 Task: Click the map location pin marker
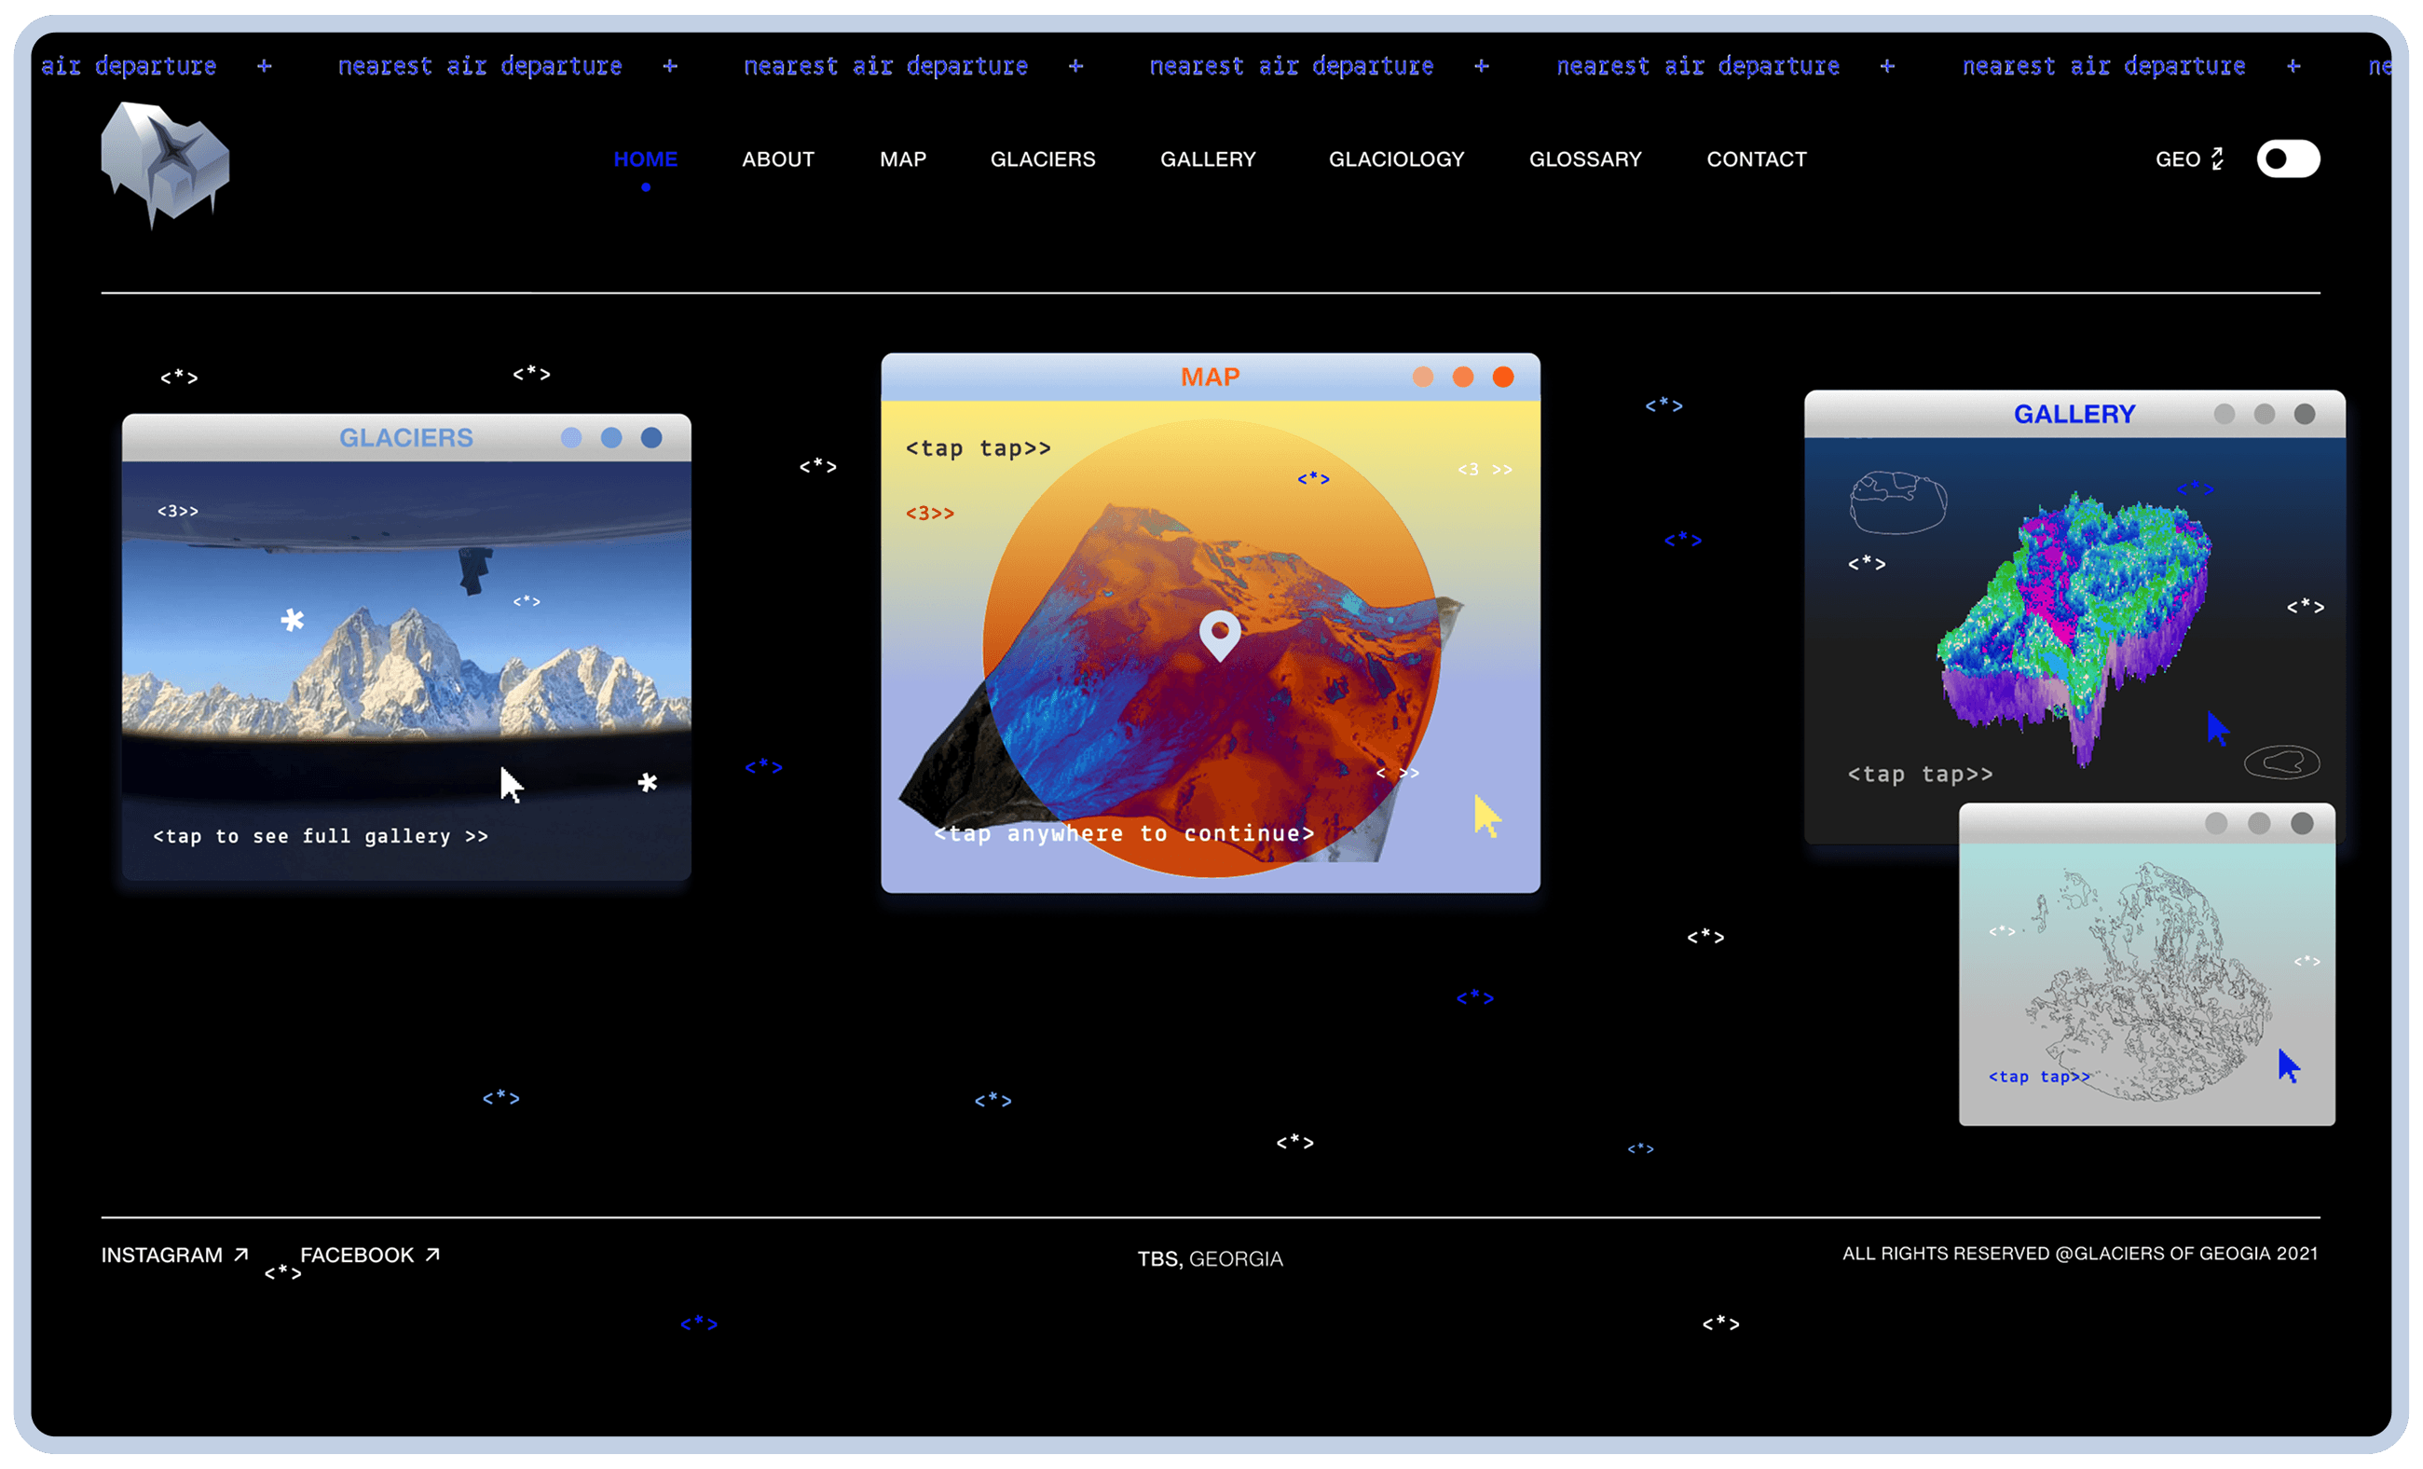[x=1219, y=632]
